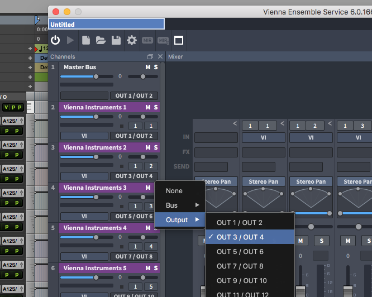Select None in the context menu
Image resolution: width=372 pixels, height=297 pixels.
click(180, 191)
